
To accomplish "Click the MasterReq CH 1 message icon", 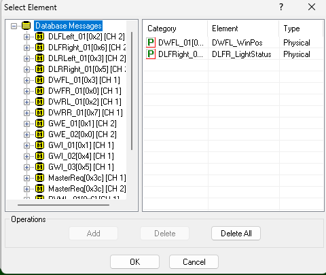I will pyautogui.click(x=40, y=178).
